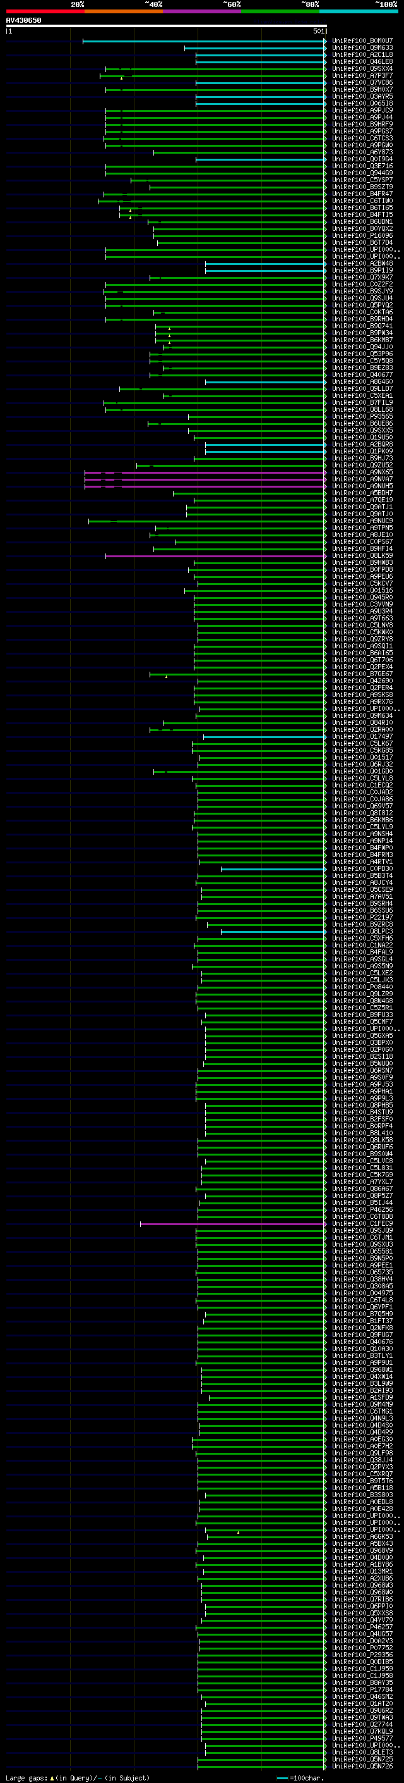The image size is (404, 1783).
Task: Open hit UniRef100_Q9M633
Action: point(362,48)
